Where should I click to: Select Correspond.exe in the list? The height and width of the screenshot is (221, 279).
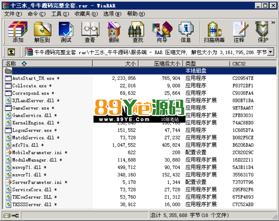point(31,93)
